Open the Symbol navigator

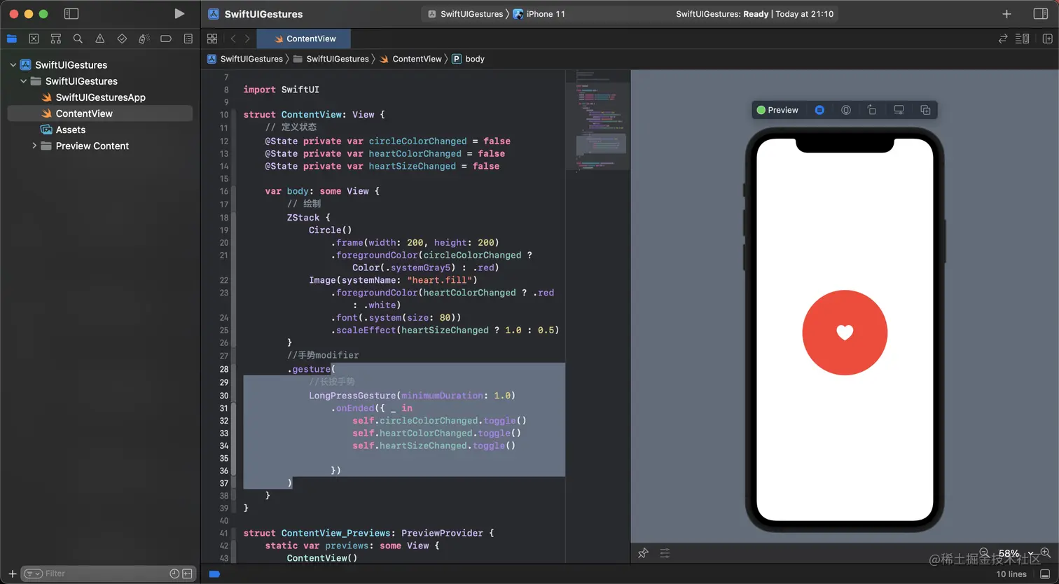coord(56,39)
